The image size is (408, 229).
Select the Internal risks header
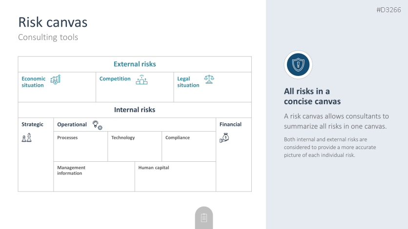point(135,110)
